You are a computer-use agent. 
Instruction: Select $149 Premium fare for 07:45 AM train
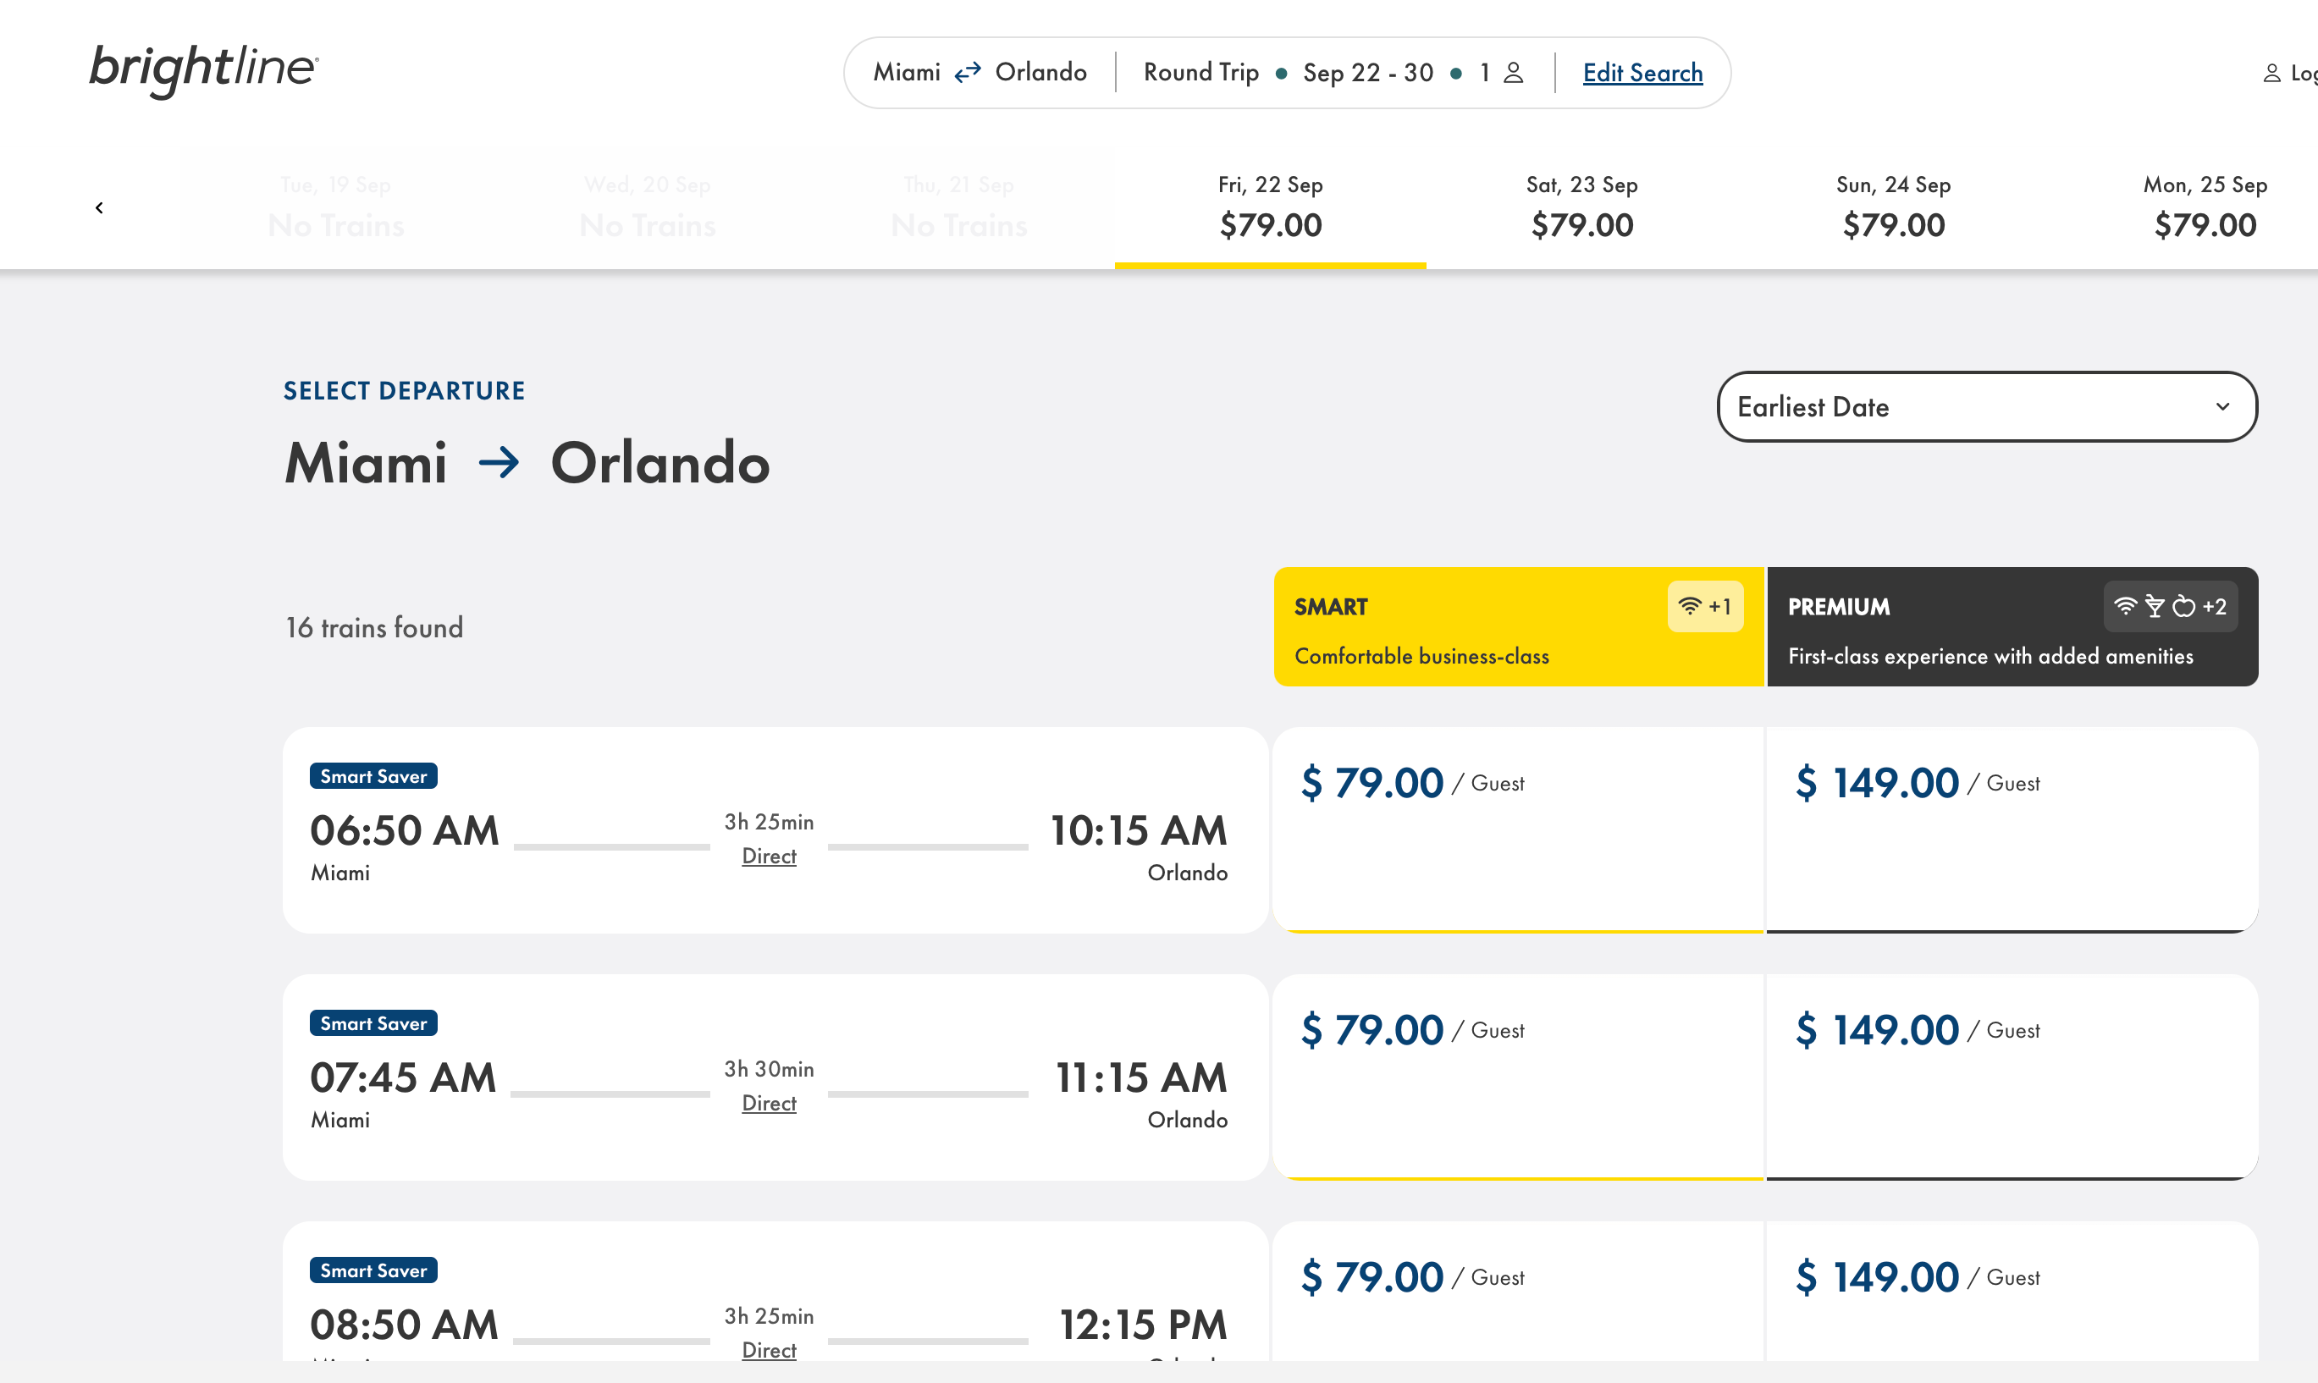(2011, 1077)
